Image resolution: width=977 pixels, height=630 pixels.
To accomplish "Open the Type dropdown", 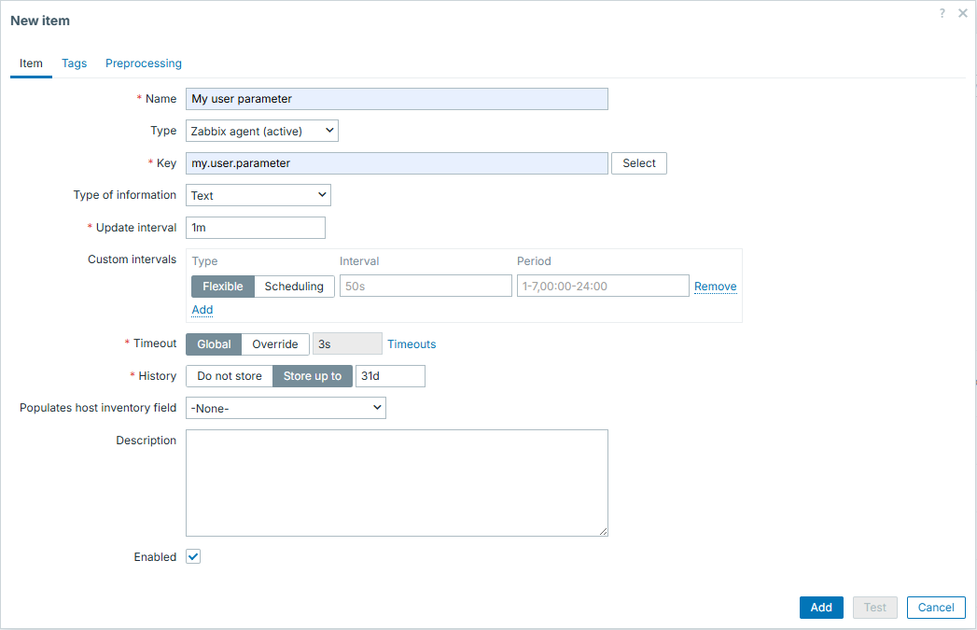I will pos(261,132).
